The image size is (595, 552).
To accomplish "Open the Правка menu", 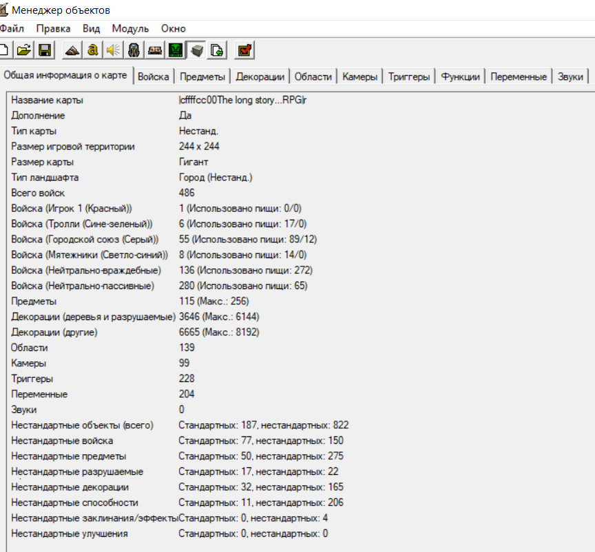I will click(x=53, y=28).
